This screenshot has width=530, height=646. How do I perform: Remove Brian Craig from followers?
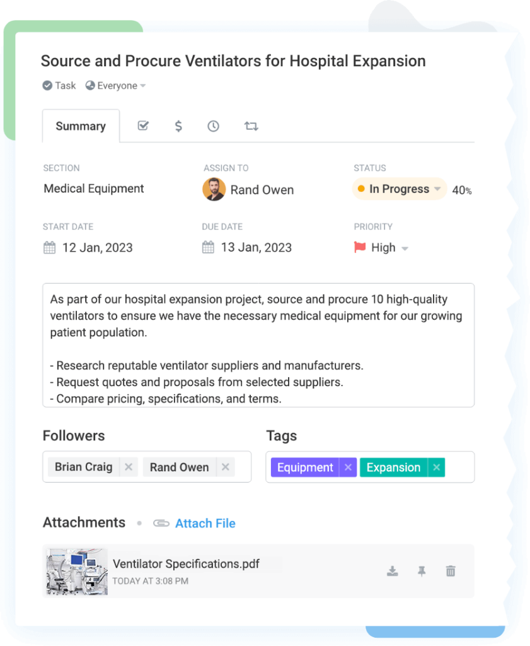(x=129, y=467)
